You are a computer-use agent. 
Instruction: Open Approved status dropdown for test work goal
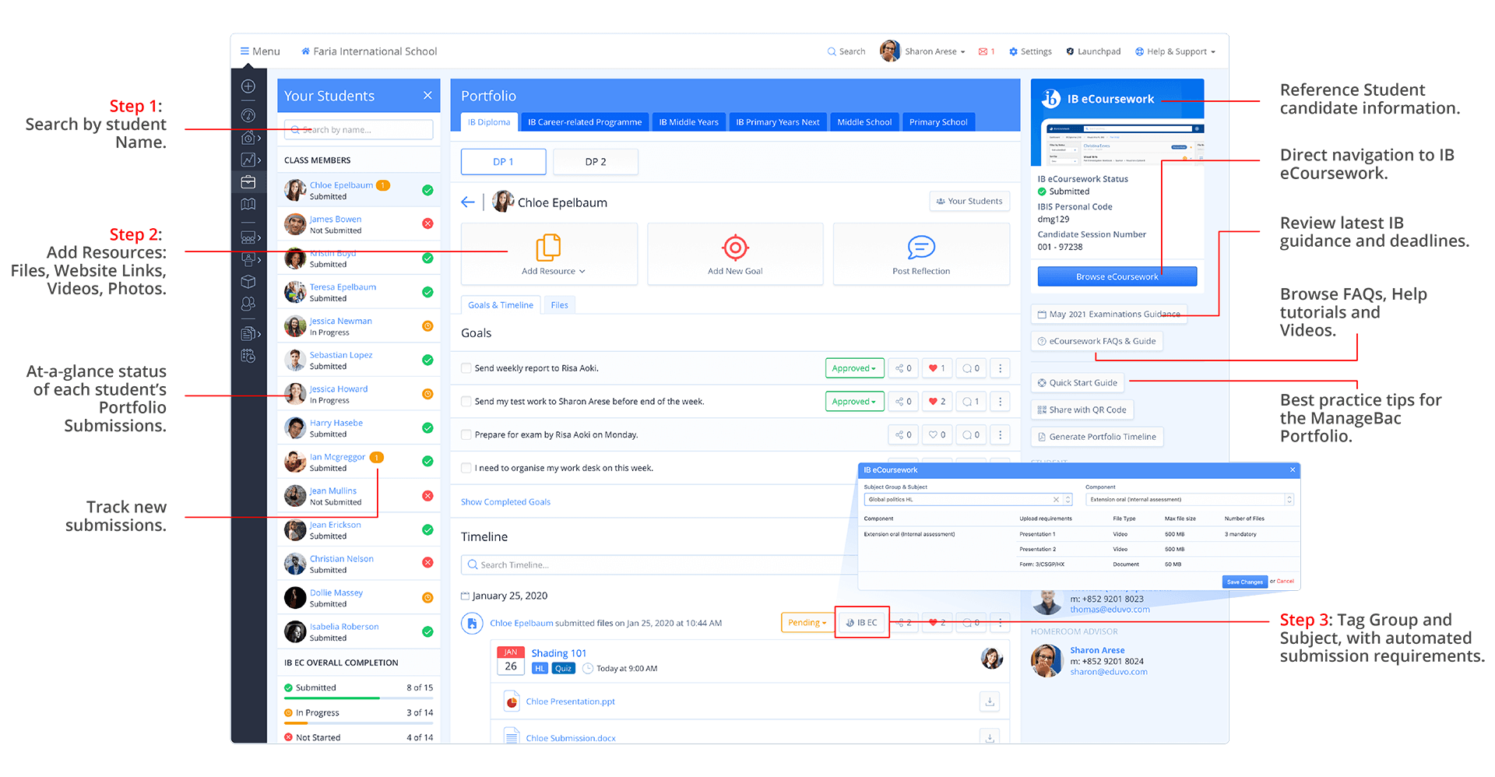[854, 402]
